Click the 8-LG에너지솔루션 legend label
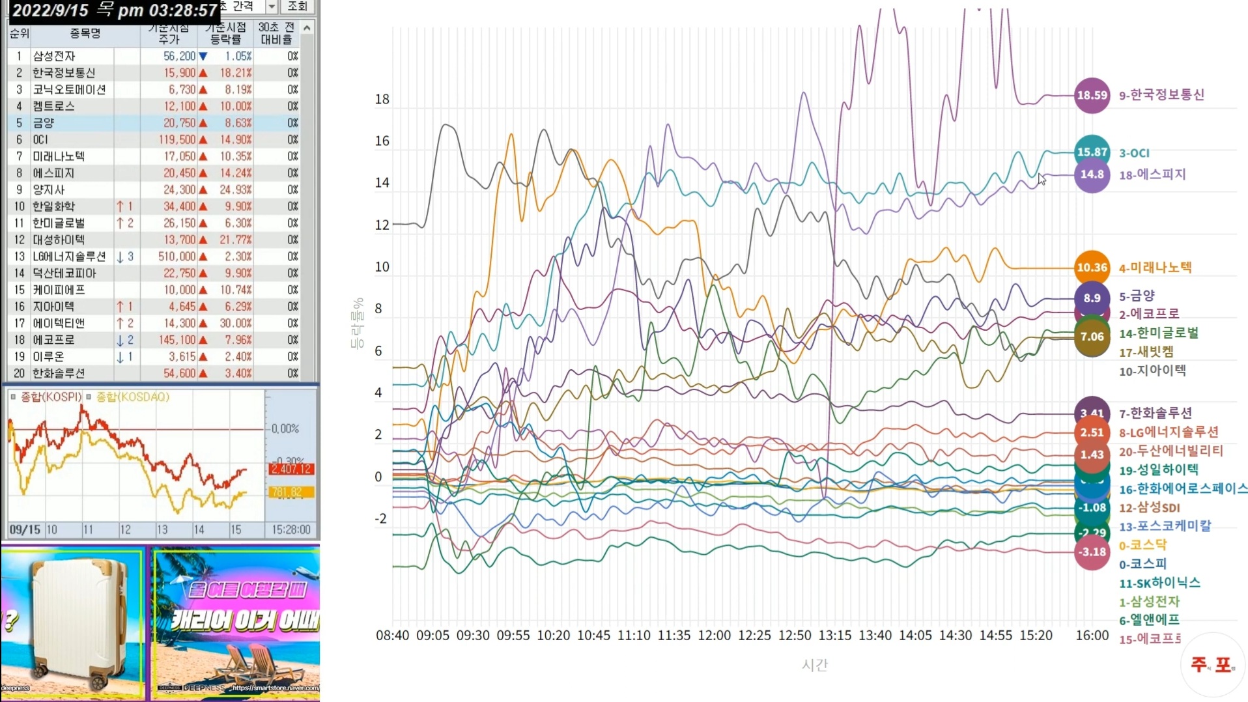 [1169, 432]
